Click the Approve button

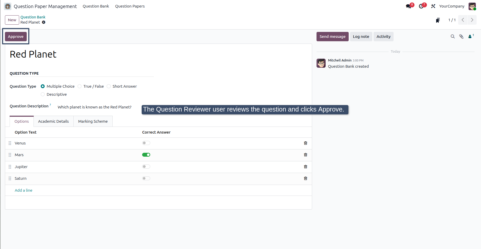pos(16,37)
